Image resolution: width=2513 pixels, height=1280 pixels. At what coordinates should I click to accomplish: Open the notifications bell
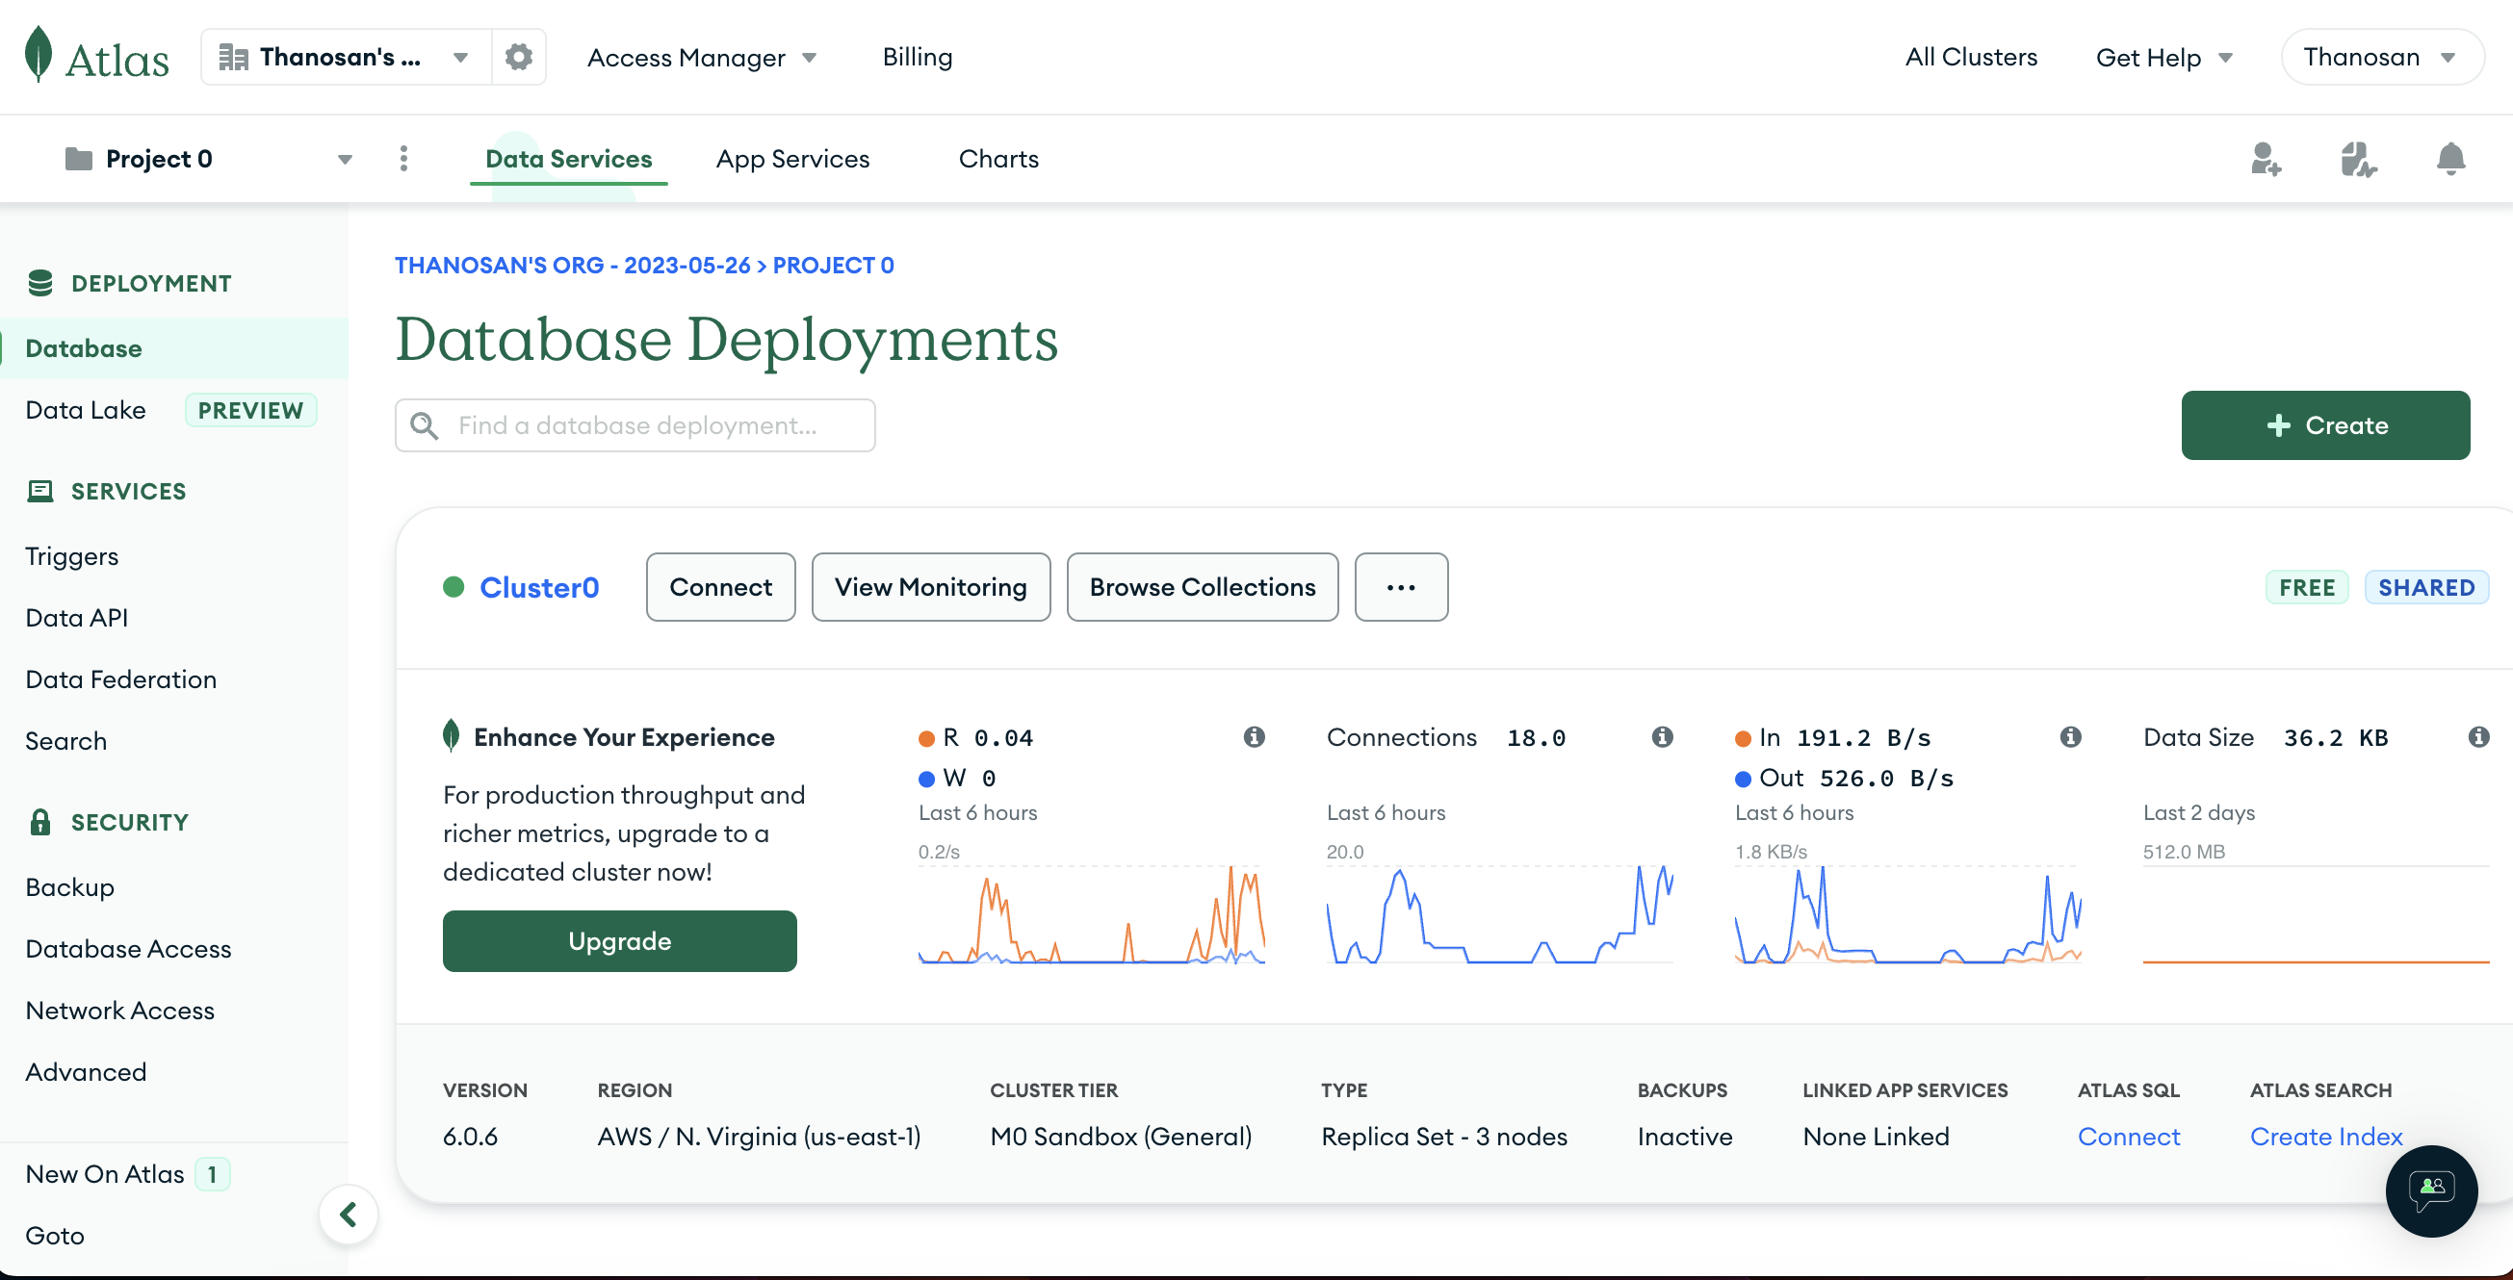pos(2449,159)
